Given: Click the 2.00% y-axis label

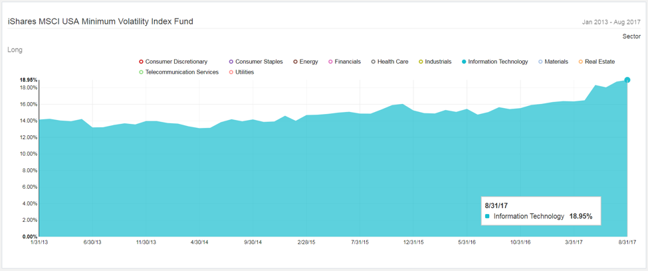Looking at the screenshot, I should point(30,220).
